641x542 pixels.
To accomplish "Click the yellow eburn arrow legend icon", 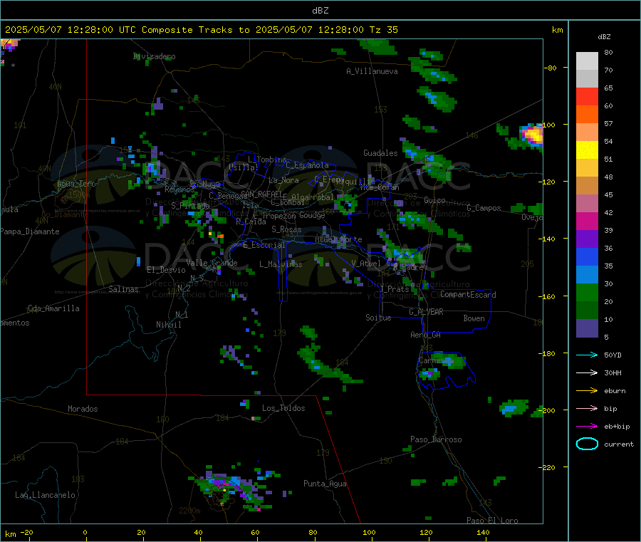I will pyautogui.click(x=587, y=391).
